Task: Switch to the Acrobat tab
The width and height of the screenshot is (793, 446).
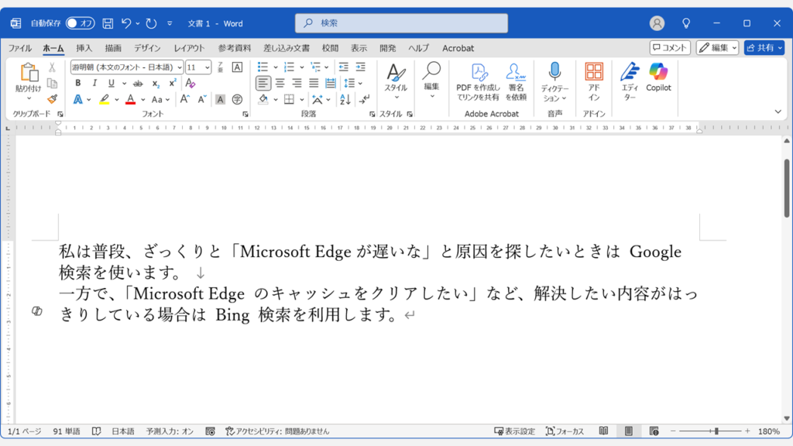Action: 458,48
